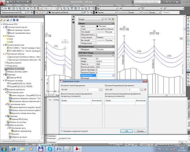Toggle МОДЕЛЬ model space status button

coord(112,145)
